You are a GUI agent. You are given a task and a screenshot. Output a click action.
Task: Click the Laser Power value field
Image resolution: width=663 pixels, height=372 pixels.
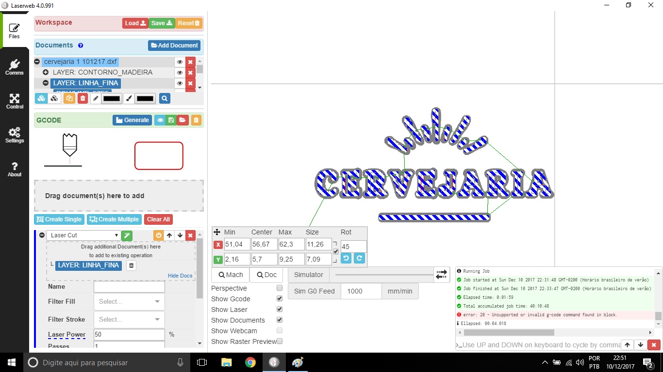129,334
